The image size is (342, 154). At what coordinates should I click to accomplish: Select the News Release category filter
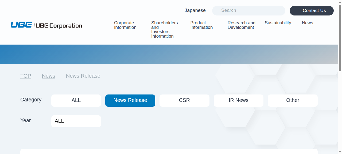pos(130,100)
